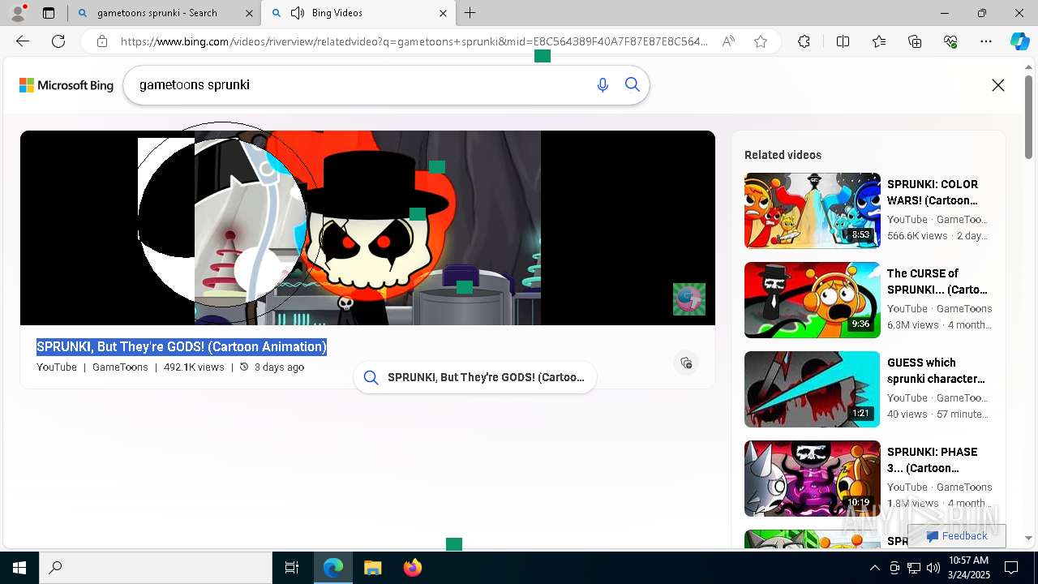This screenshot has height=584, width=1038.
Task: Open Browser essentials icon
Action: 950,41
